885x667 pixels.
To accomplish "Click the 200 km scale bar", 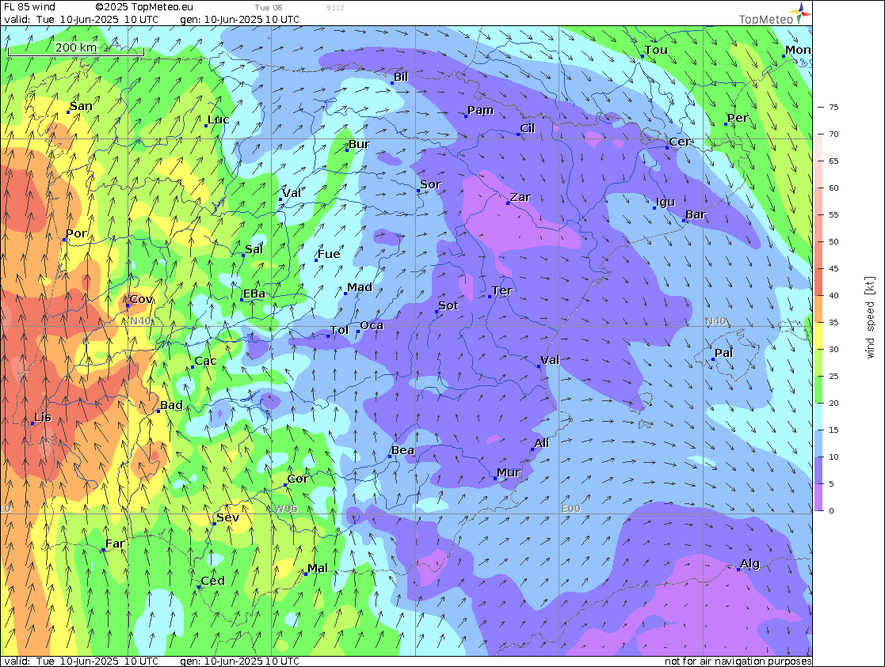I will point(76,50).
